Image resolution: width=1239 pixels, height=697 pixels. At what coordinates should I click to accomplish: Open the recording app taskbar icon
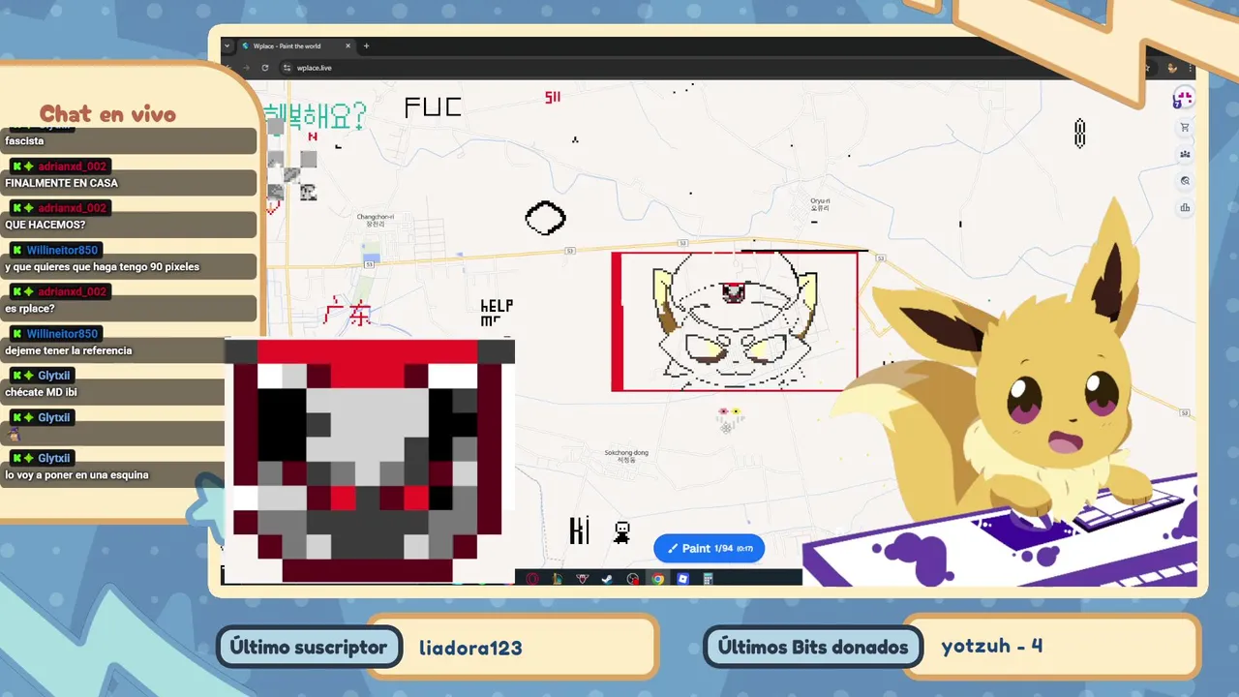click(633, 579)
